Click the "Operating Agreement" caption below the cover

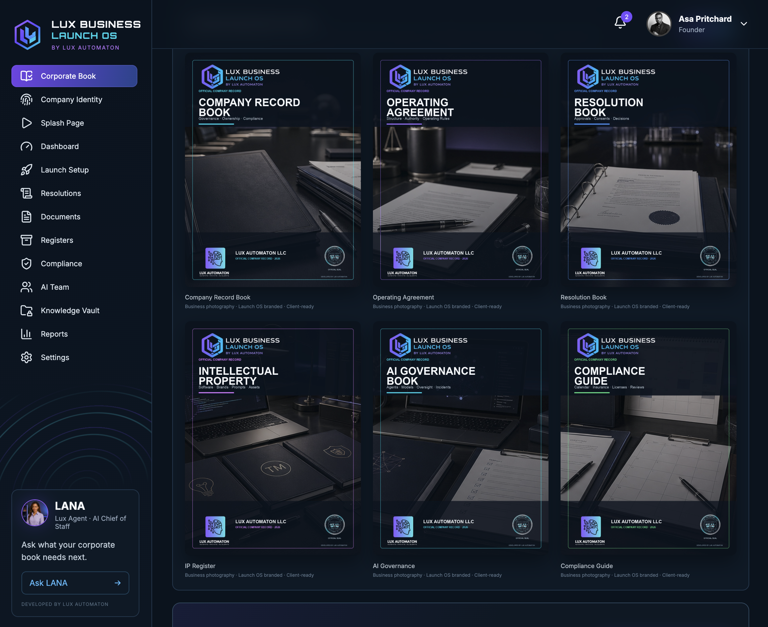coord(403,297)
